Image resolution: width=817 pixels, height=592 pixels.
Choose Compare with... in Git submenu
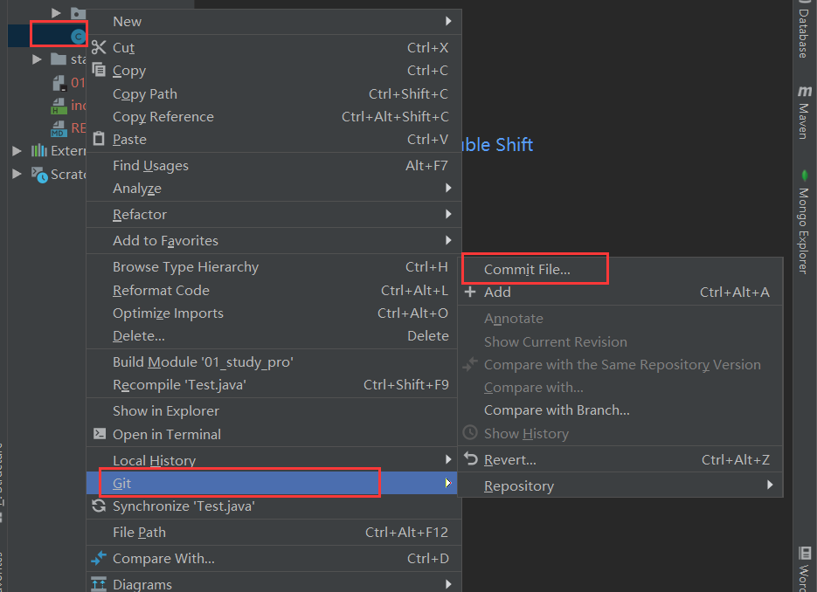click(620, 387)
